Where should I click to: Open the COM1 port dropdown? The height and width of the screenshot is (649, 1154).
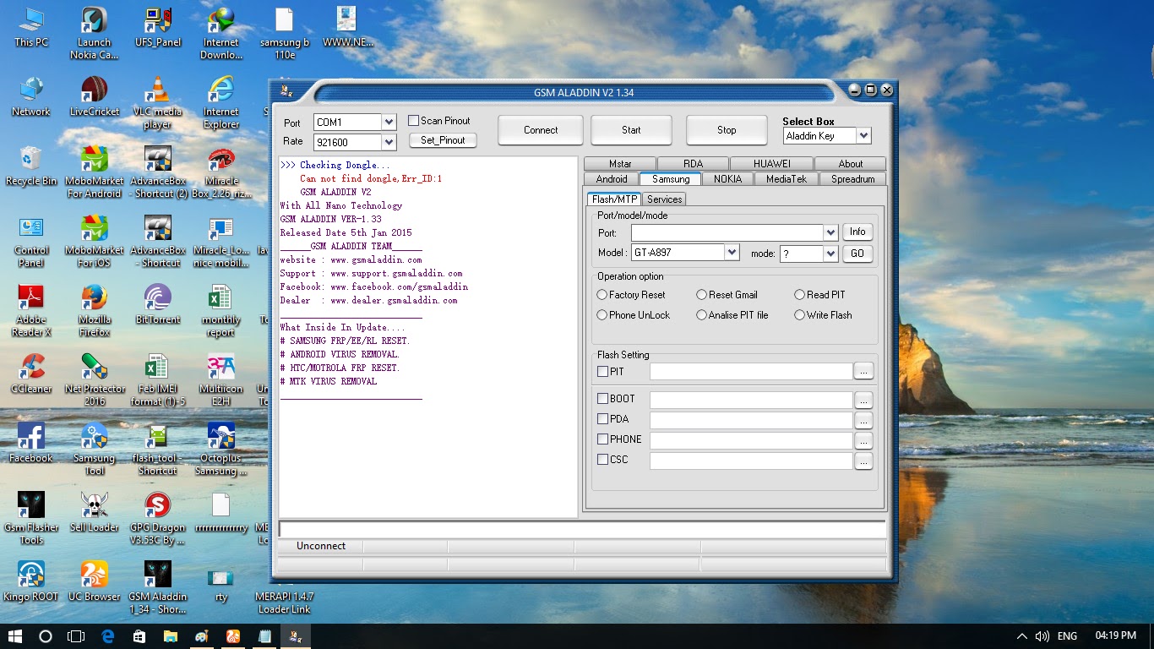point(389,123)
